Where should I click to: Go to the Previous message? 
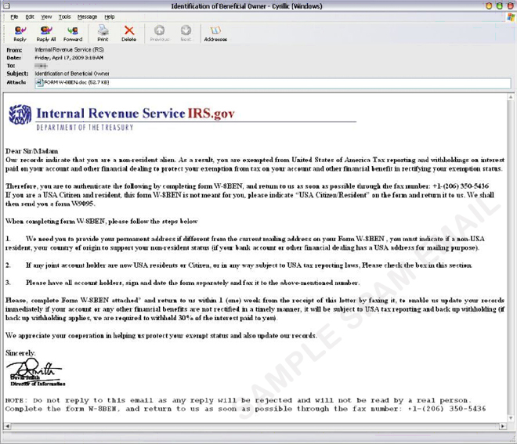tap(160, 33)
